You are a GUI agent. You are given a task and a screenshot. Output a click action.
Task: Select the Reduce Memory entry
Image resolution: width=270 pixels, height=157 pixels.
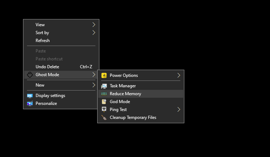125,94
